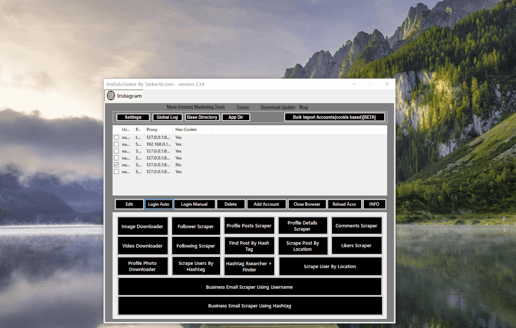Uncheck the account with No cookie

tap(116, 165)
